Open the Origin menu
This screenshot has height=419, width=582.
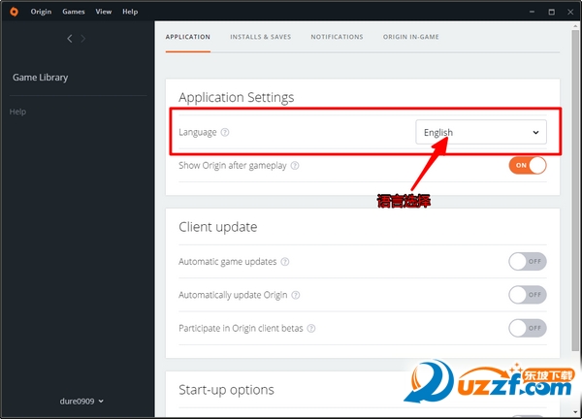click(x=41, y=12)
